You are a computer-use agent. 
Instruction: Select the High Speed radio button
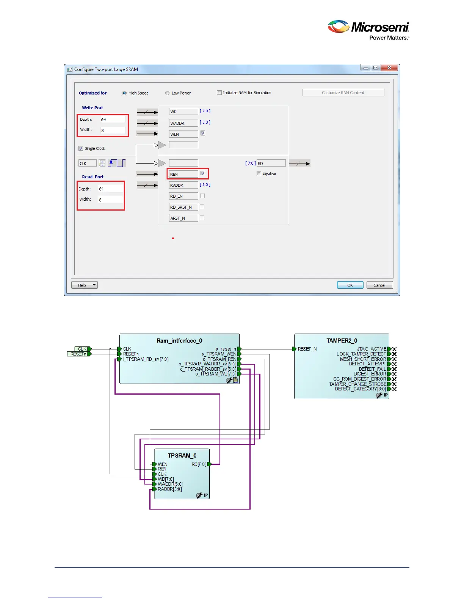point(124,93)
